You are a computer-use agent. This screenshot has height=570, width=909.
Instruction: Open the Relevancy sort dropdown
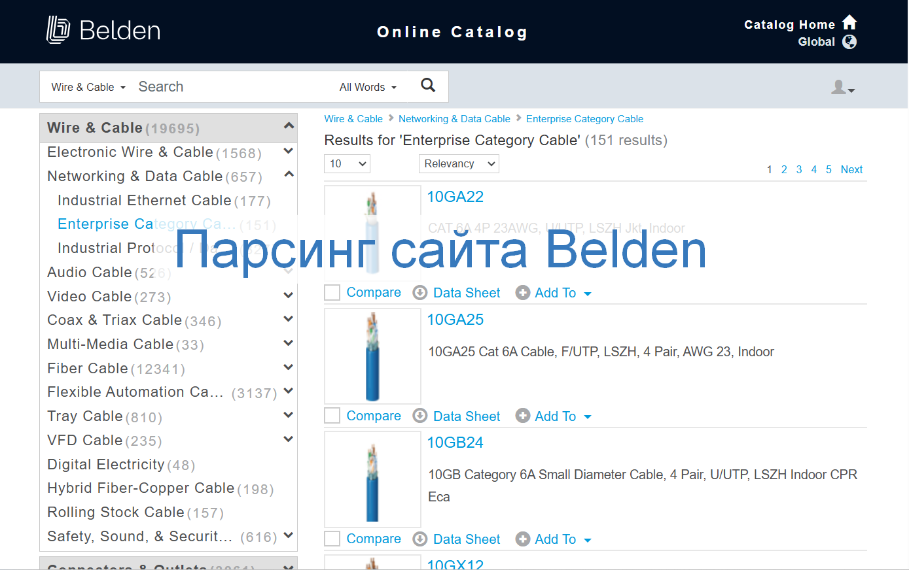(x=459, y=163)
